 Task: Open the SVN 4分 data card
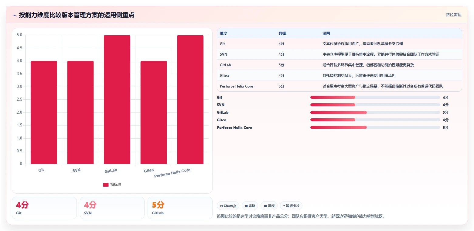(x=112, y=208)
